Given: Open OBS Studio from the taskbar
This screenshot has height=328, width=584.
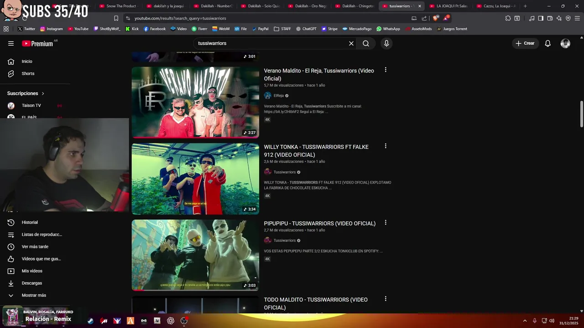Looking at the screenshot, I should pos(184,321).
